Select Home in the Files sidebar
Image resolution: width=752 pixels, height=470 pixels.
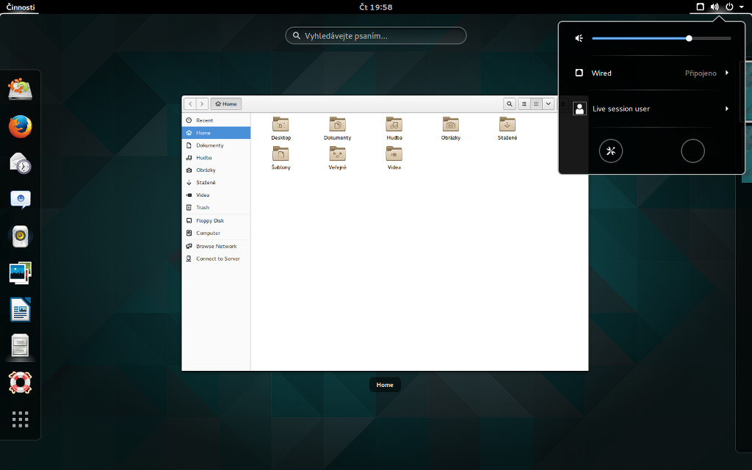click(x=217, y=133)
